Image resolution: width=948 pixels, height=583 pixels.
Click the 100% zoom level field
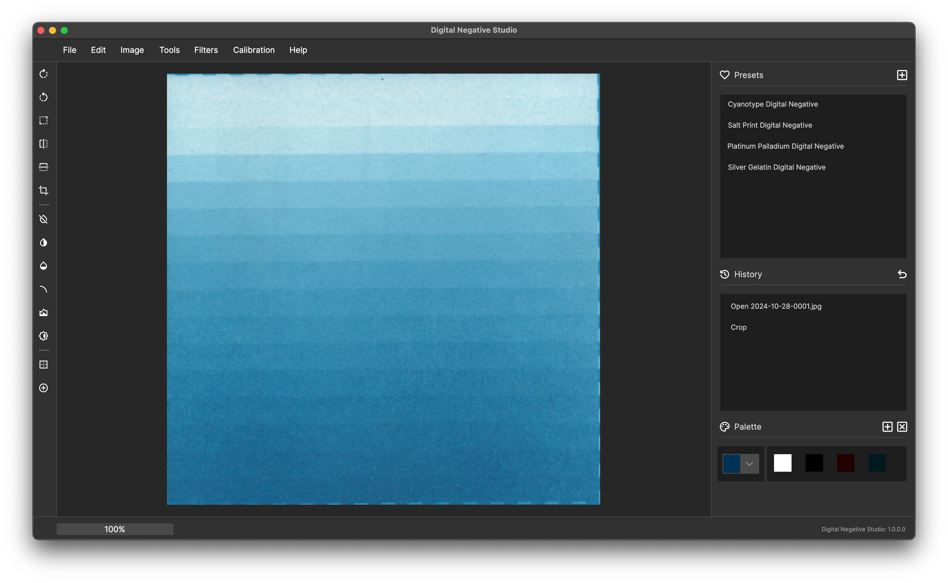pos(115,529)
